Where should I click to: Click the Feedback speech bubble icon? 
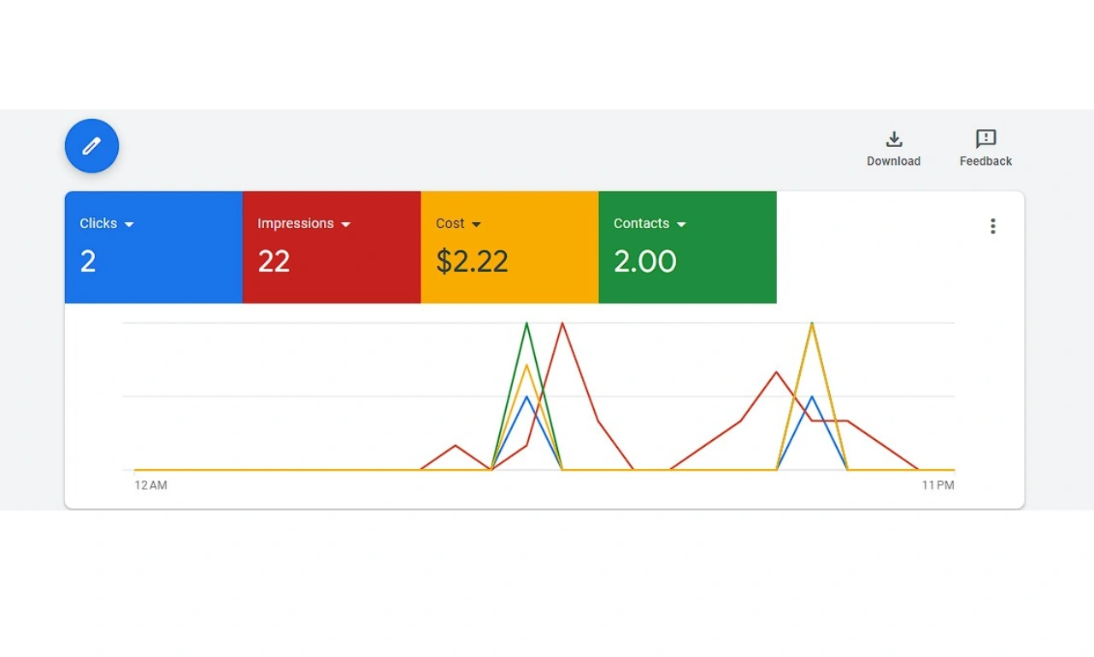pos(985,139)
